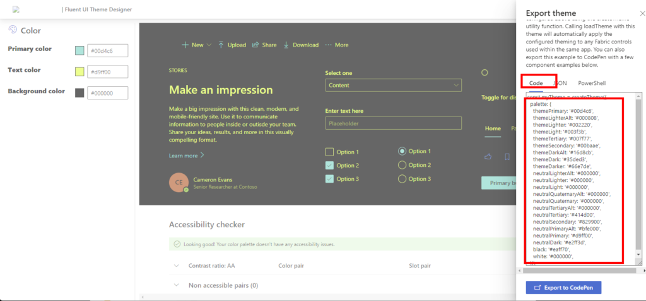The width and height of the screenshot is (646, 301).
Task: Click the Cameron Evans name
Action: (213, 179)
